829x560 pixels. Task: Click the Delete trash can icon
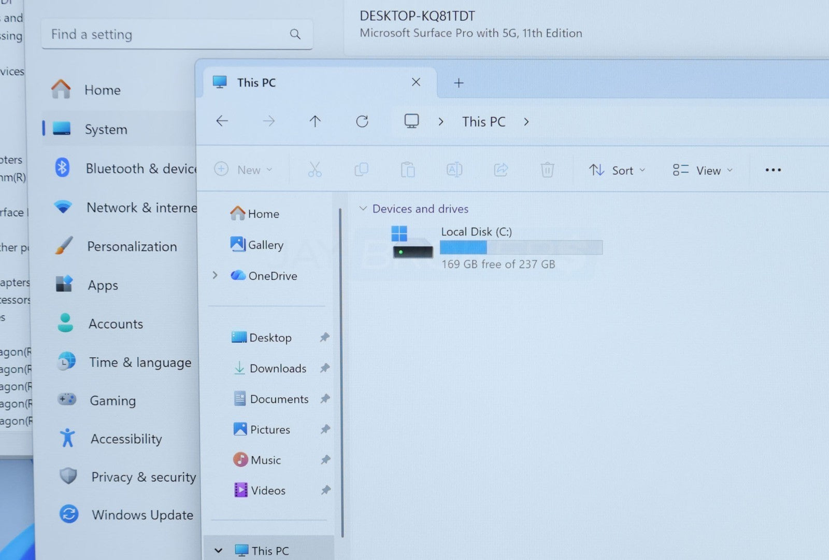tap(547, 170)
